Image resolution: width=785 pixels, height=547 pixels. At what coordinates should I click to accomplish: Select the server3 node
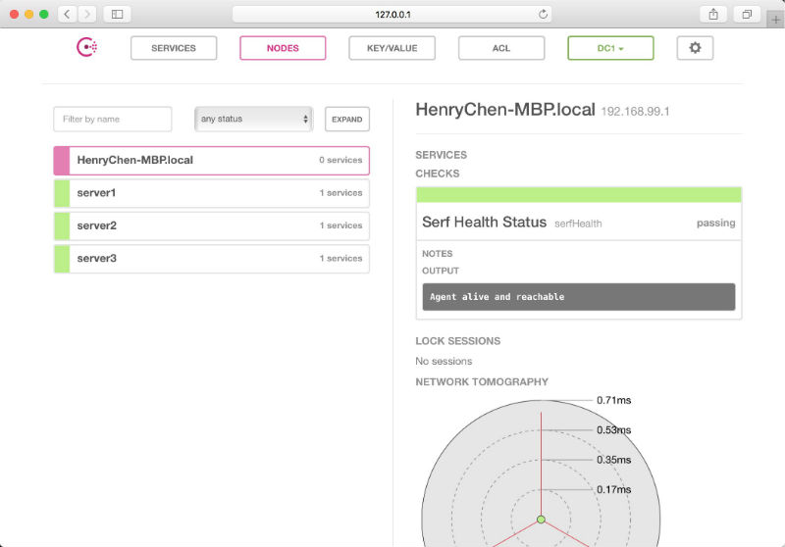[x=211, y=259]
